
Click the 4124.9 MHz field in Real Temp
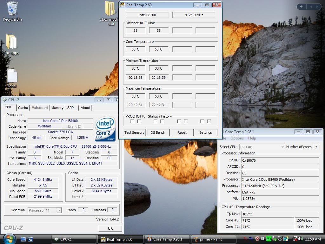click(x=194, y=15)
